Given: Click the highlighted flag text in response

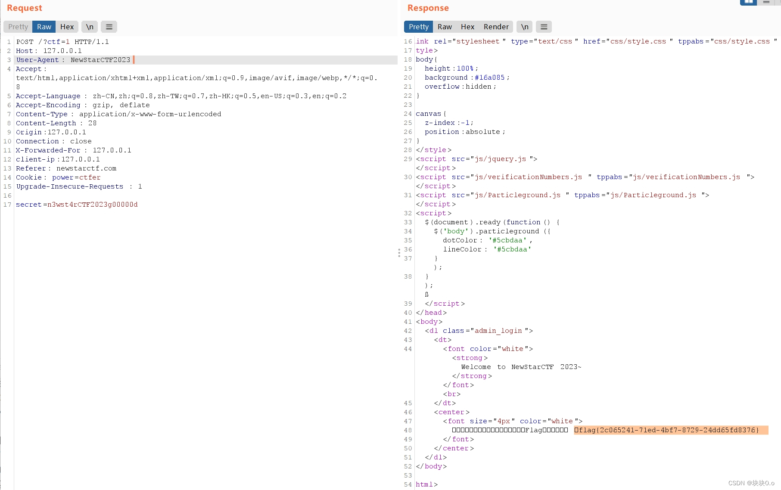Looking at the screenshot, I should 671,430.
